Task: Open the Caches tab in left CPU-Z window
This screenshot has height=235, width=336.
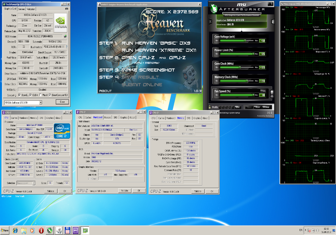Action: click(x=14, y=118)
